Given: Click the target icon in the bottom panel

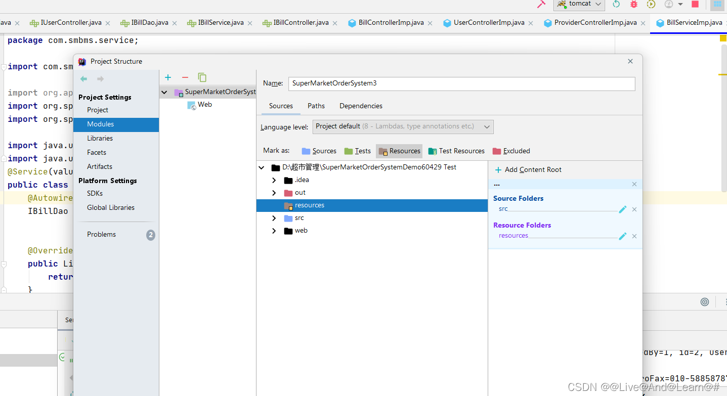Looking at the screenshot, I should (x=705, y=302).
